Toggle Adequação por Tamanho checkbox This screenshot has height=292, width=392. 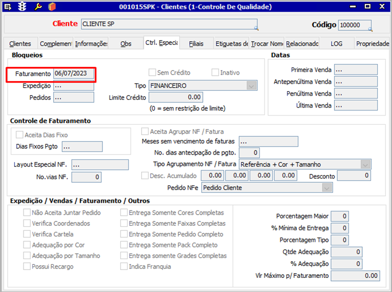coord(27,255)
